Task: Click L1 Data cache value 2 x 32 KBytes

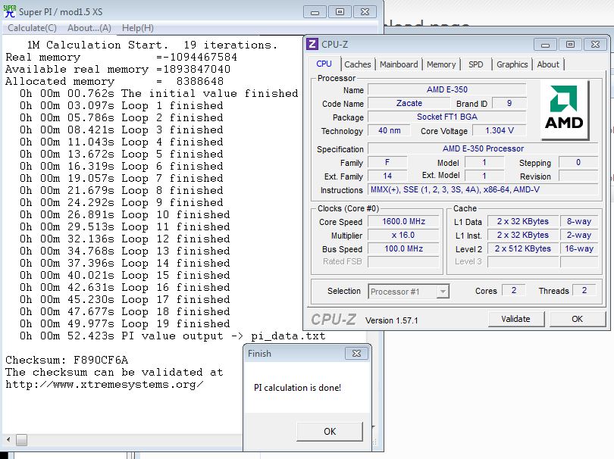Action: click(523, 221)
